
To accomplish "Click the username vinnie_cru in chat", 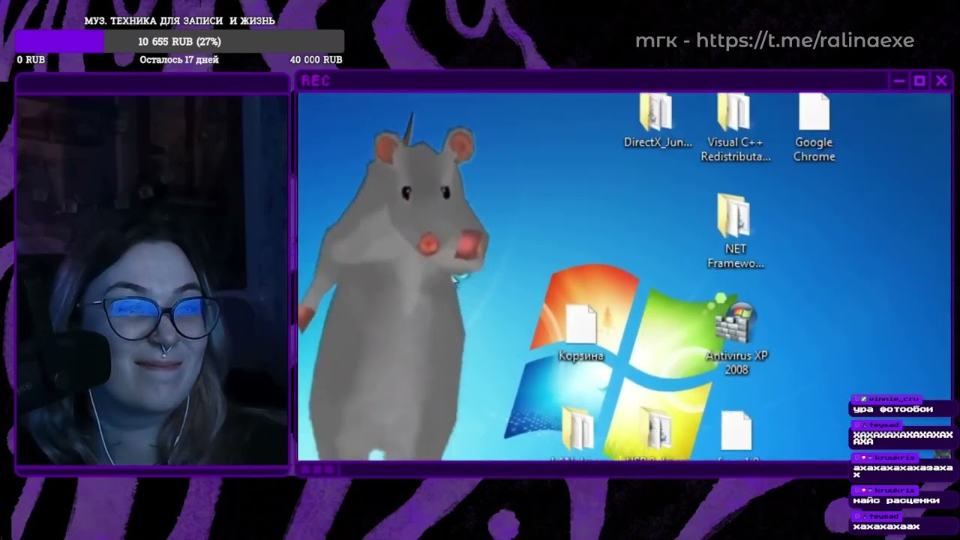I will (x=893, y=399).
